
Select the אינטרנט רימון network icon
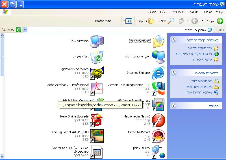click(158, 152)
